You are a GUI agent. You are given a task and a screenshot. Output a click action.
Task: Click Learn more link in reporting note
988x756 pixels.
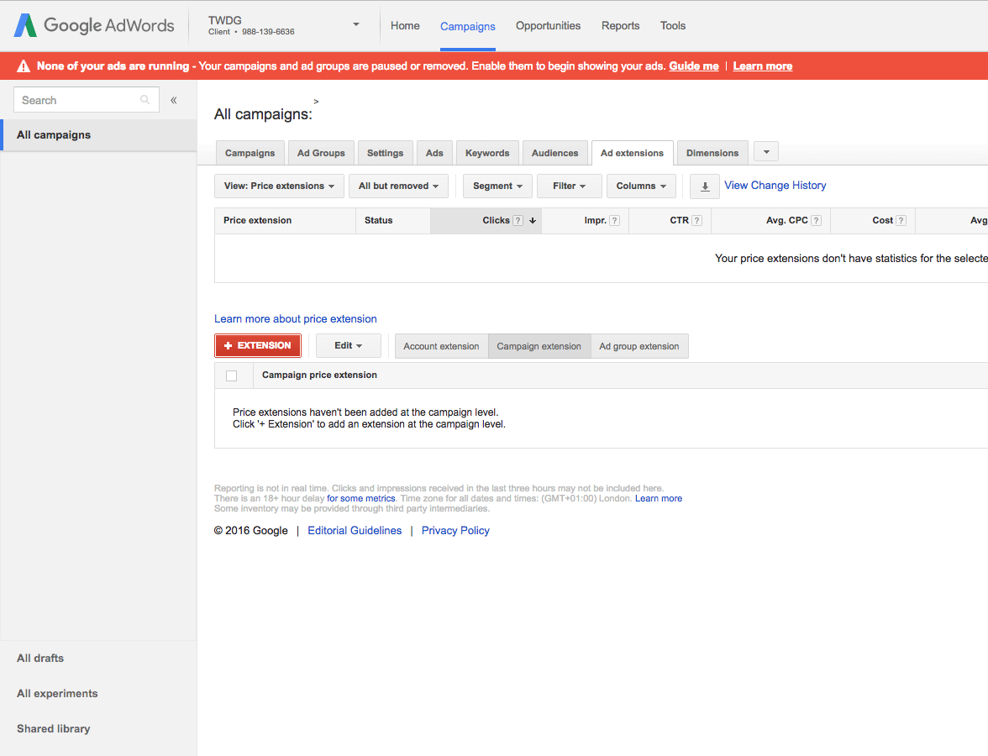[x=659, y=498]
